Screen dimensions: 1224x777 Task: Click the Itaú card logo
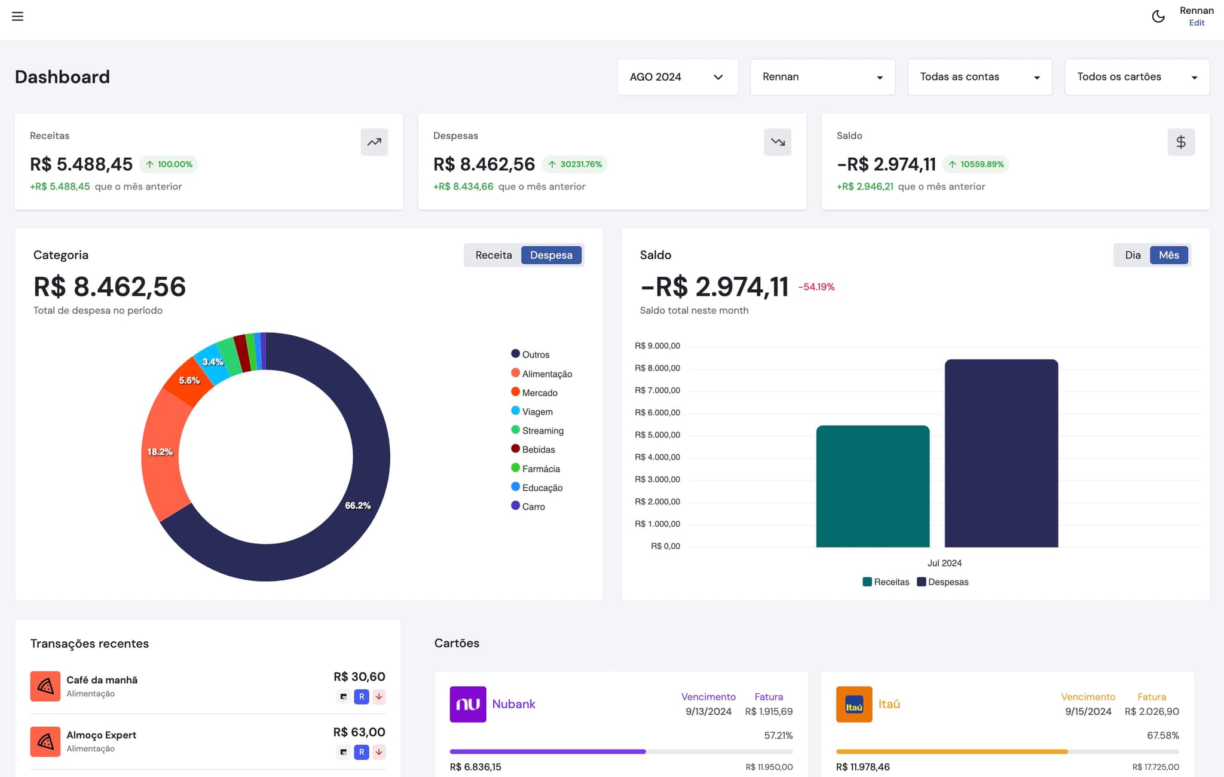coord(854,704)
